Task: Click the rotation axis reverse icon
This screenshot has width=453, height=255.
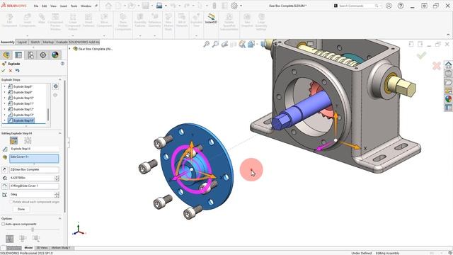Action: click(4, 186)
